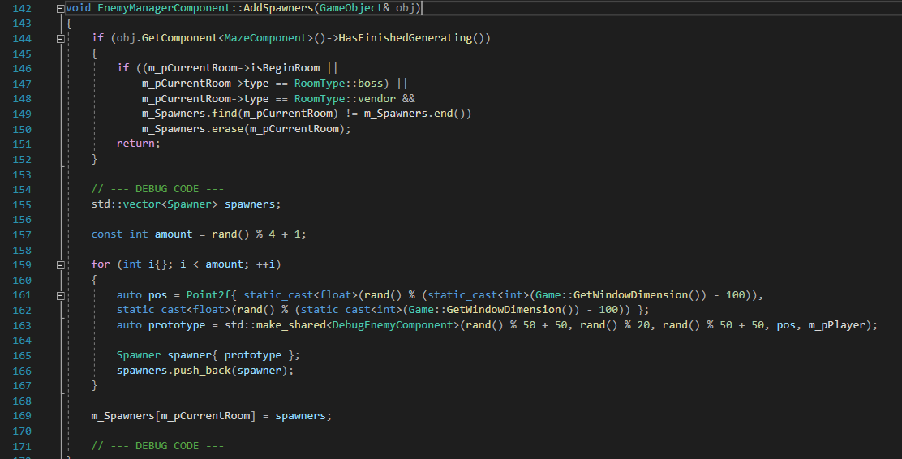Click the second DEBUG CODE comment, line 171
The width and height of the screenshot is (902, 459).
click(157, 446)
